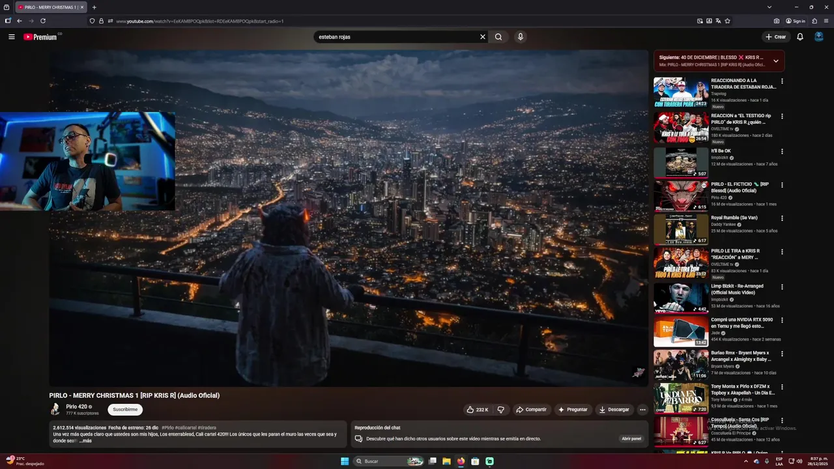Open the account avatar menu
Viewport: 834px width, 469px height.
pyautogui.click(x=818, y=37)
